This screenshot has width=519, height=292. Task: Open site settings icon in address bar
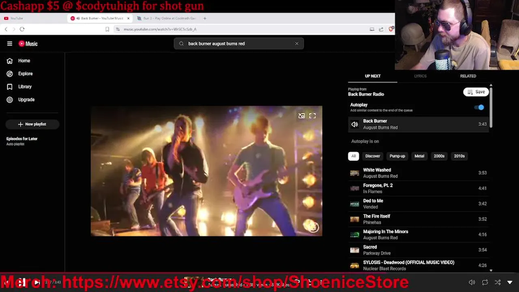pyautogui.click(x=118, y=29)
